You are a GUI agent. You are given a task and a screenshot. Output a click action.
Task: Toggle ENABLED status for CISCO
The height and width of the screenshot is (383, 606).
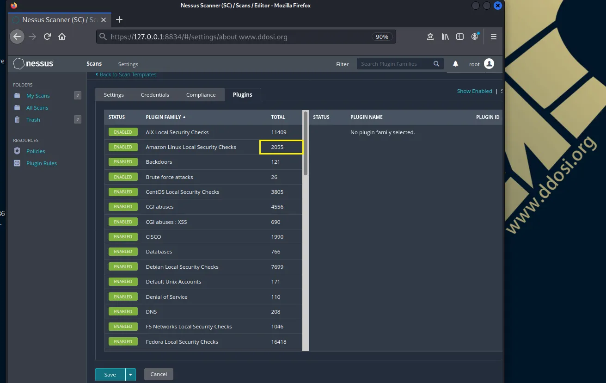tap(123, 237)
